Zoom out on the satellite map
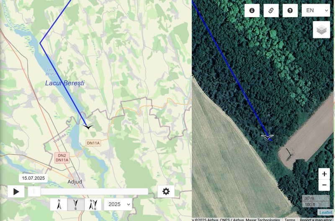The image size is (335, 221). (x=324, y=185)
